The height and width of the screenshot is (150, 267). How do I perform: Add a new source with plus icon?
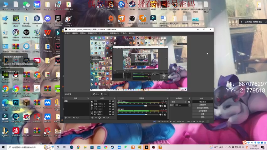[x=92, y=118]
